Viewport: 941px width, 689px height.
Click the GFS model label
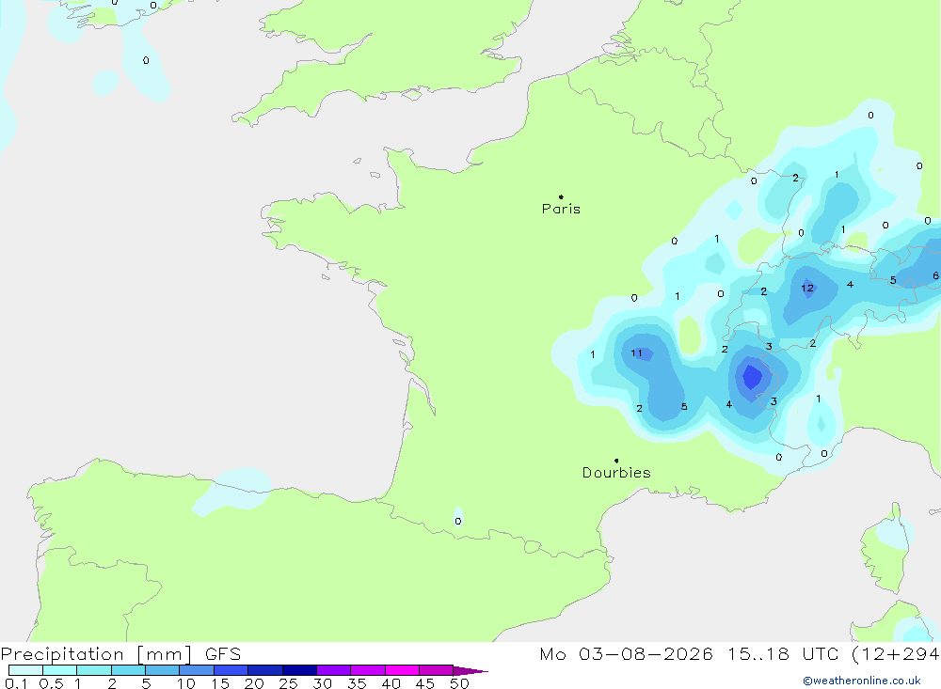[x=223, y=654]
